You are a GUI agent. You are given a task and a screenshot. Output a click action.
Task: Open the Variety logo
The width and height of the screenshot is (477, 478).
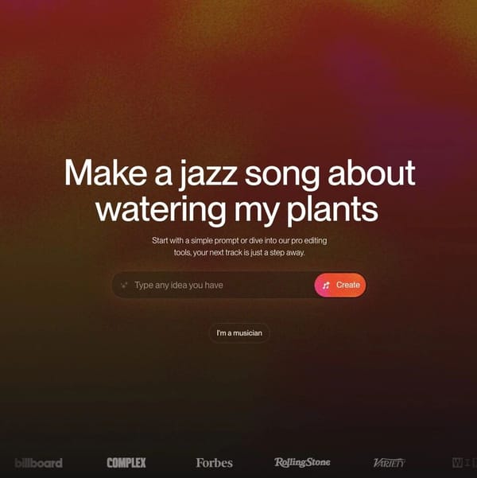coord(390,463)
